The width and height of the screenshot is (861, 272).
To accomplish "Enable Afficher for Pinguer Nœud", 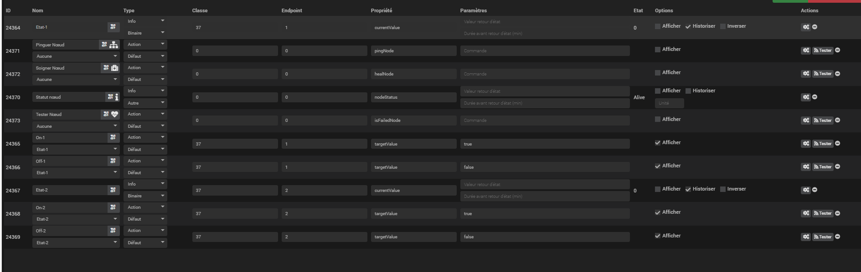I will point(658,50).
